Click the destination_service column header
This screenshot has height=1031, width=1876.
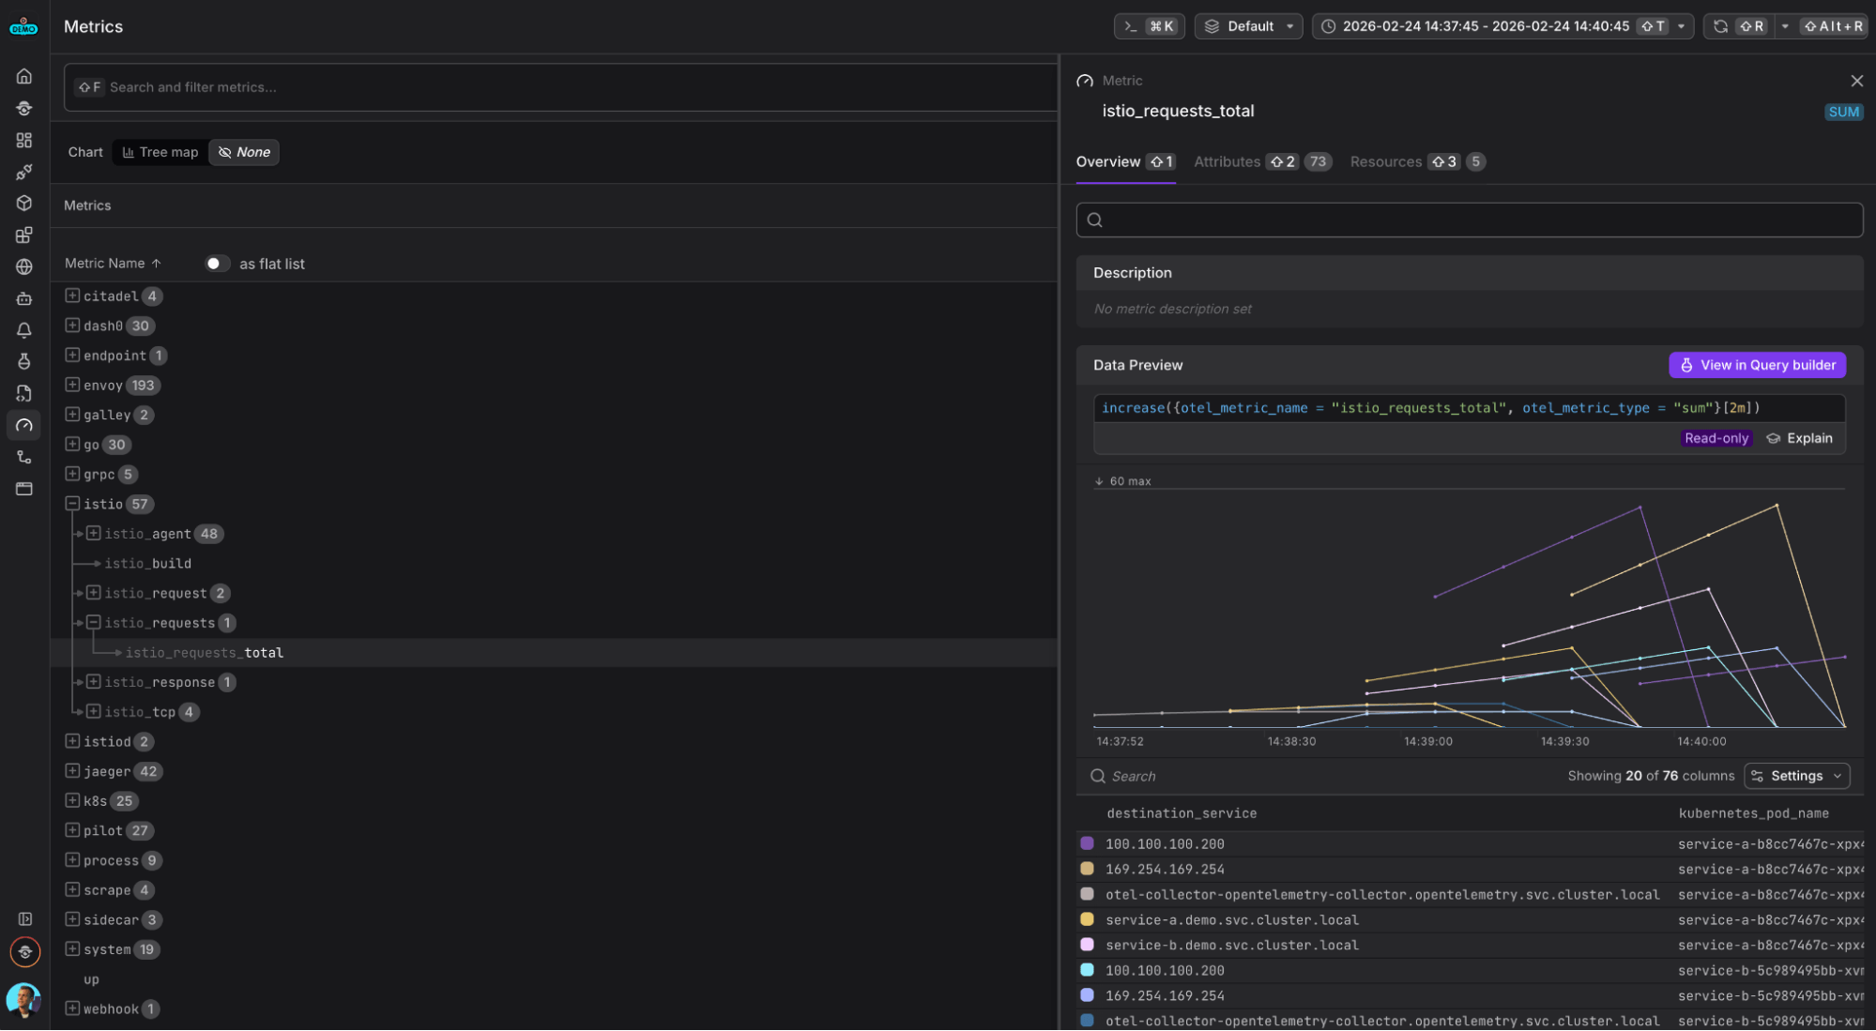[x=1182, y=813]
